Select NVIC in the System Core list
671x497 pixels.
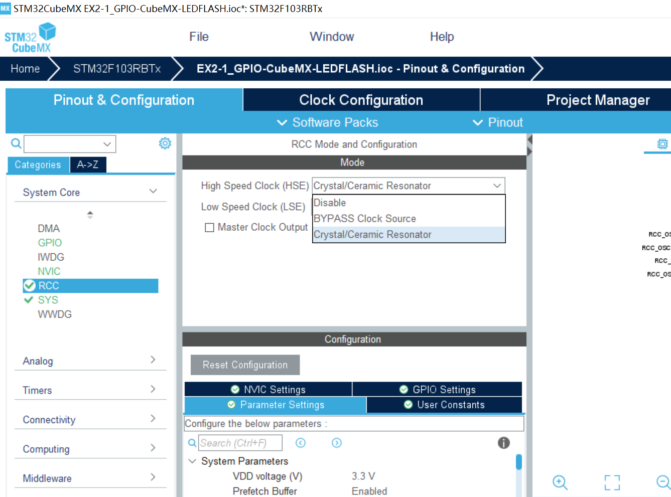(x=49, y=271)
